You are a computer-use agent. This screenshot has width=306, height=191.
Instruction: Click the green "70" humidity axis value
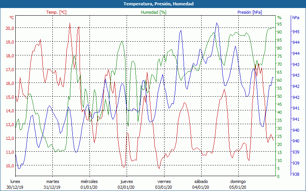point(280,64)
